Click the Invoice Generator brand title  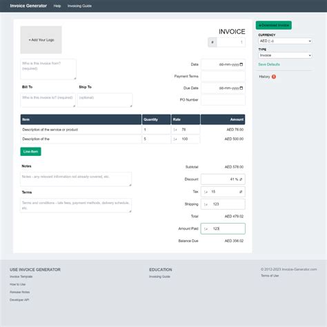[x=28, y=6]
